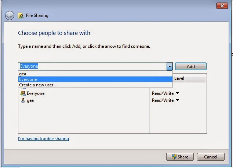Click the Everyone group icon in the list

(23, 93)
